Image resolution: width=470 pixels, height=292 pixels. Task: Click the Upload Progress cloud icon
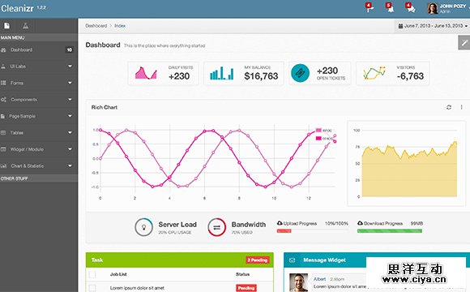click(280, 223)
